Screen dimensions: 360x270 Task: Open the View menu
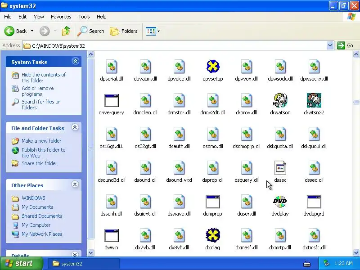coord(39,17)
